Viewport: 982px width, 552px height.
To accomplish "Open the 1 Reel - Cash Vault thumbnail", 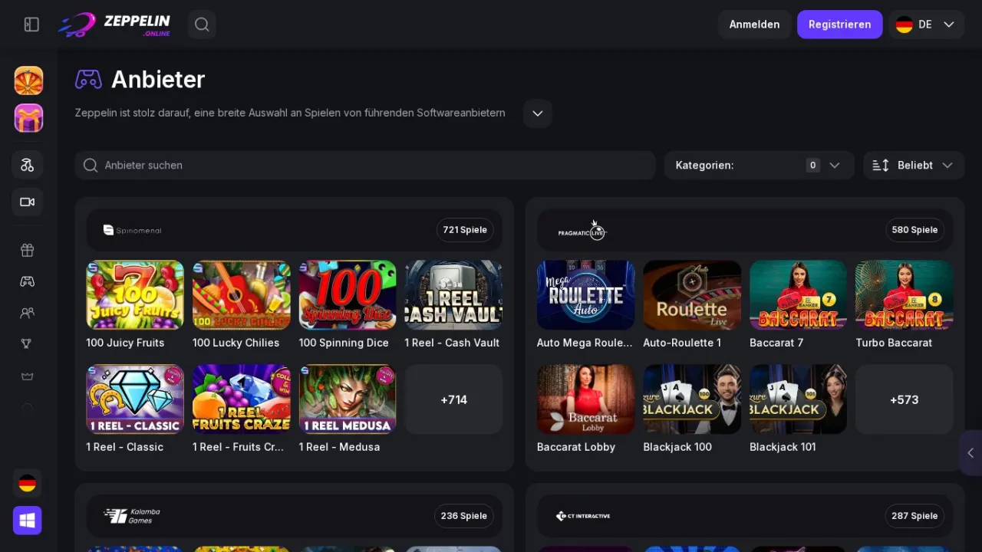I will (x=453, y=295).
